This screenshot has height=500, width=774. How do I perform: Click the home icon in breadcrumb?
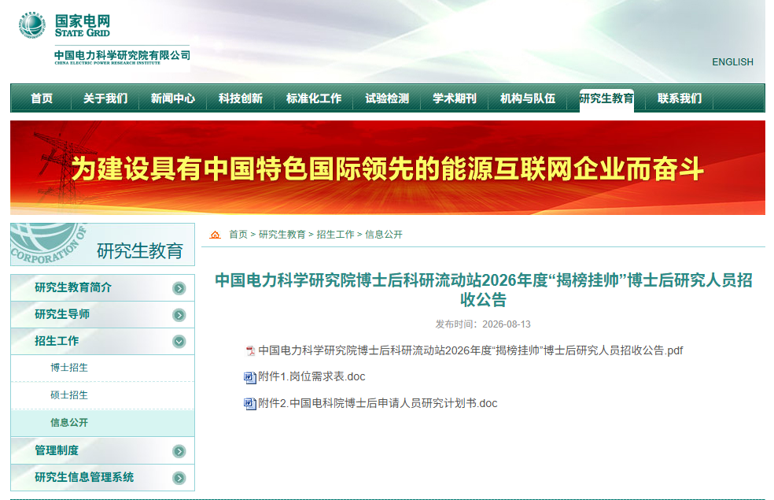[215, 235]
